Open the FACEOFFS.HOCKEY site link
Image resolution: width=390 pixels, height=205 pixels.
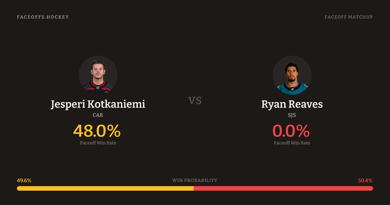click(43, 17)
